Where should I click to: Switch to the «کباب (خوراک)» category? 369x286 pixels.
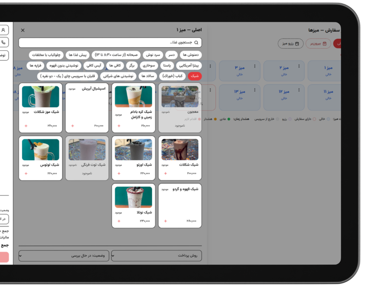pos(172,76)
